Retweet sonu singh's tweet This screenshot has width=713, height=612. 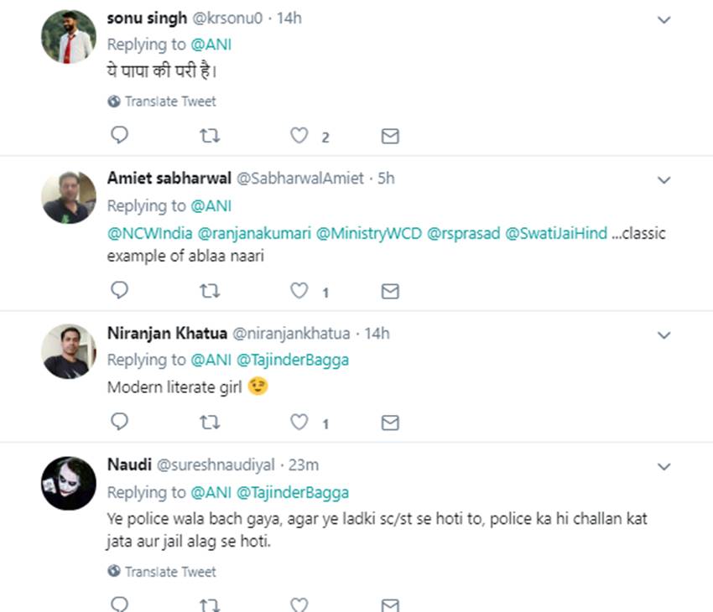210,135
